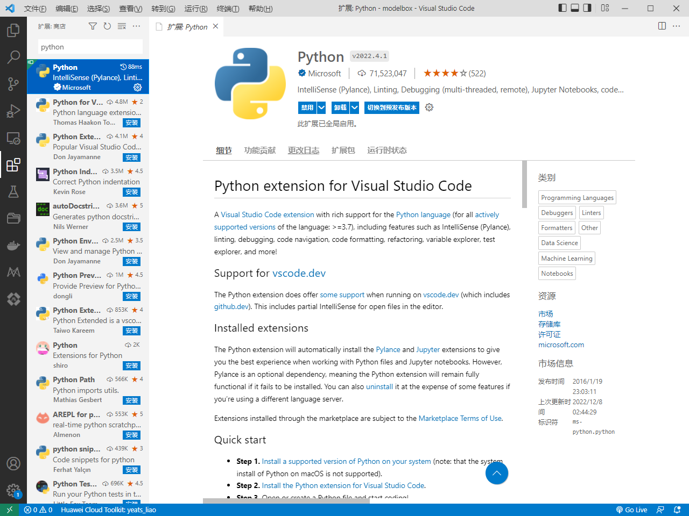The height and width of the screenshot is (516, 689).
Task: Switch to 功能贡献 tab
Action: [x=260, y=150]
